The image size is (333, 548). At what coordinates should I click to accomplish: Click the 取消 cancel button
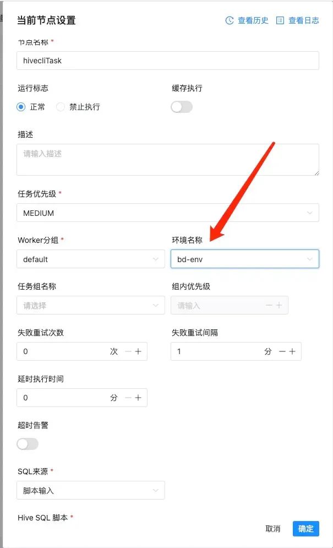pyautogui.click(x=273, y=529)
